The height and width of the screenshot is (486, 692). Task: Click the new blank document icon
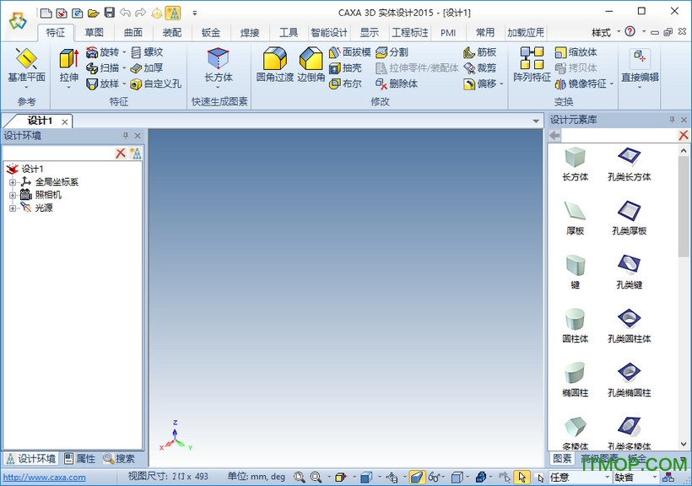(x=46, y=13)
